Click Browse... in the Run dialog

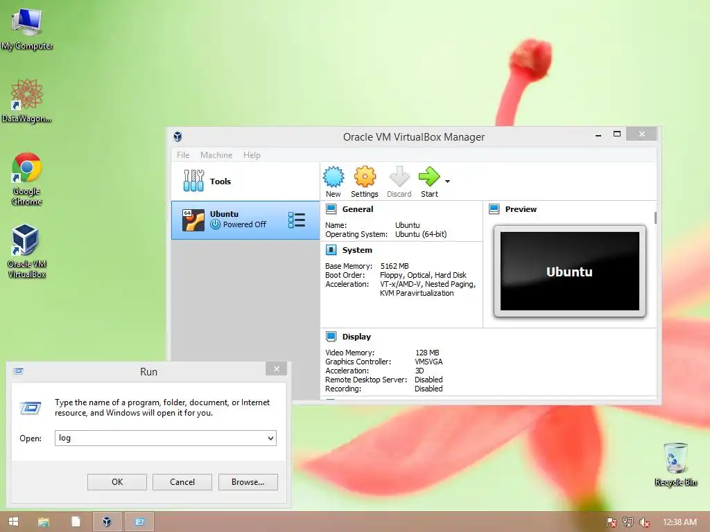[248, 482]
